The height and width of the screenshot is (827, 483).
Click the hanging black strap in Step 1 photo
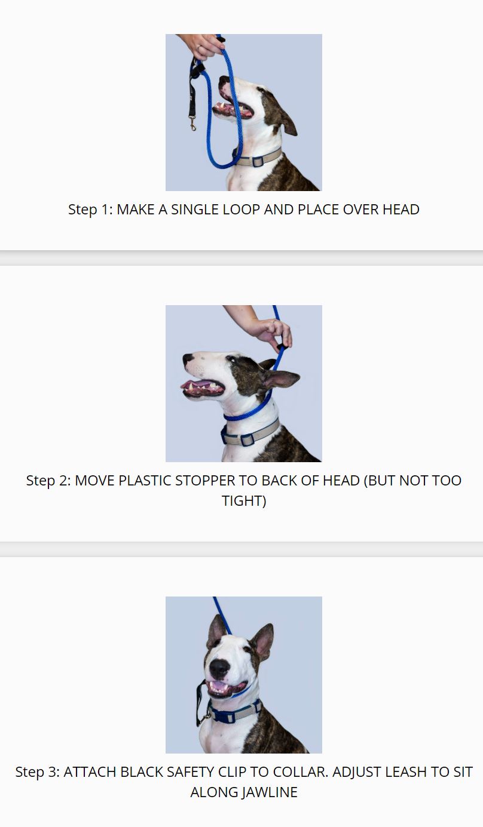[193, 96]
